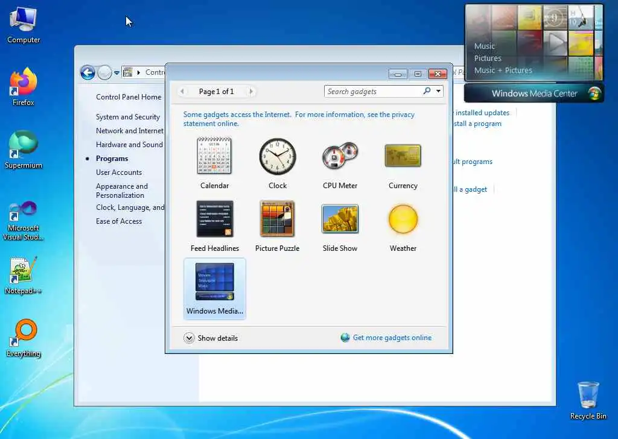Image resolution: width=618 pixels, height=439 pixels.
Task: Close the gadget gallery window
Action: [x=438, y=74]
